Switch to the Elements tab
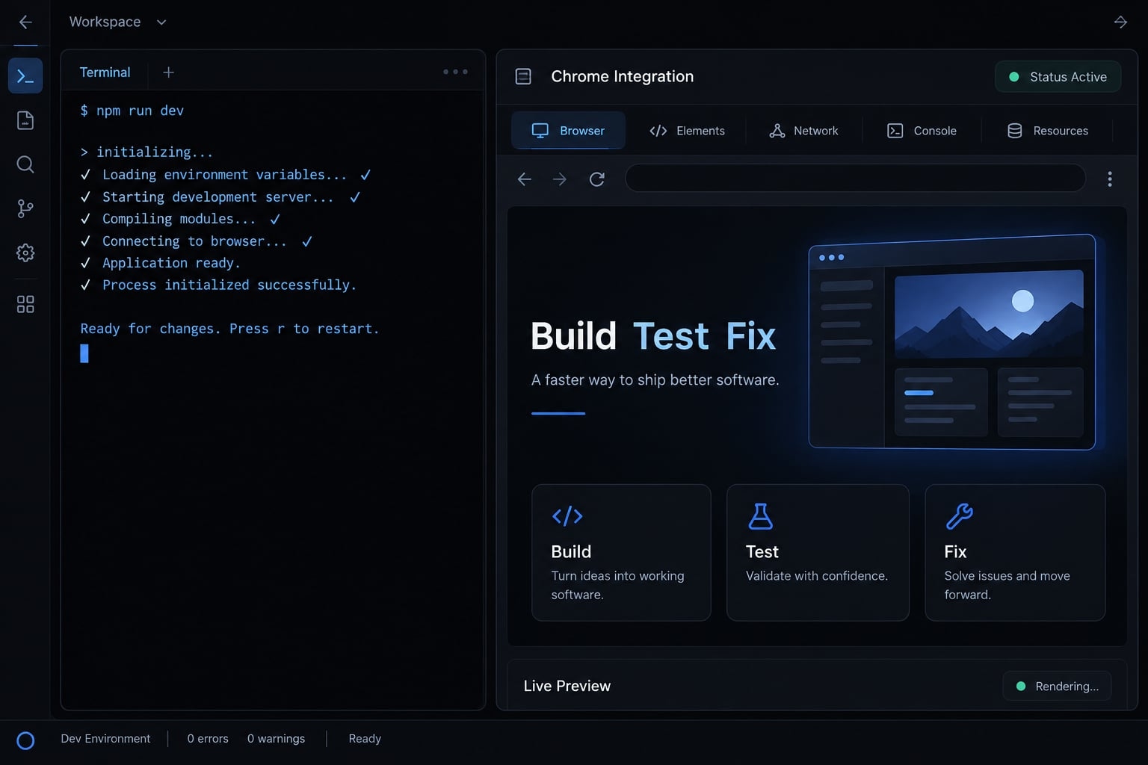 pyautogui.click(x=687, y=131)
